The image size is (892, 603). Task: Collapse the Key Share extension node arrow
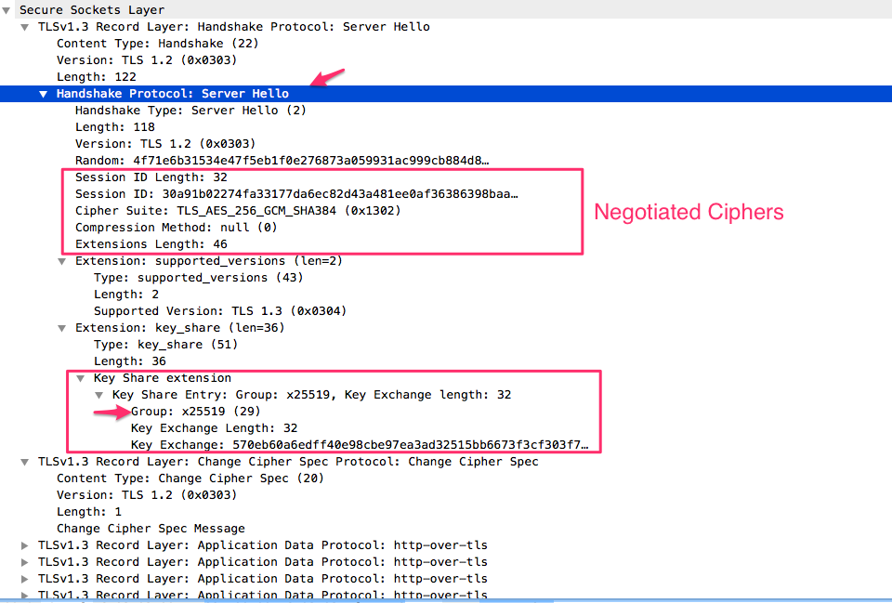(81, 378)
